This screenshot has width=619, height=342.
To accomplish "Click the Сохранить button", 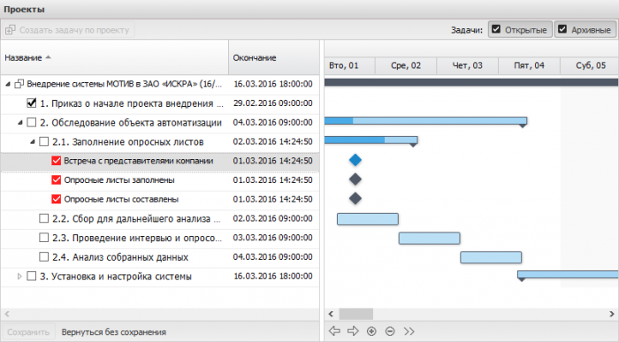I will [x=28, y=332].
